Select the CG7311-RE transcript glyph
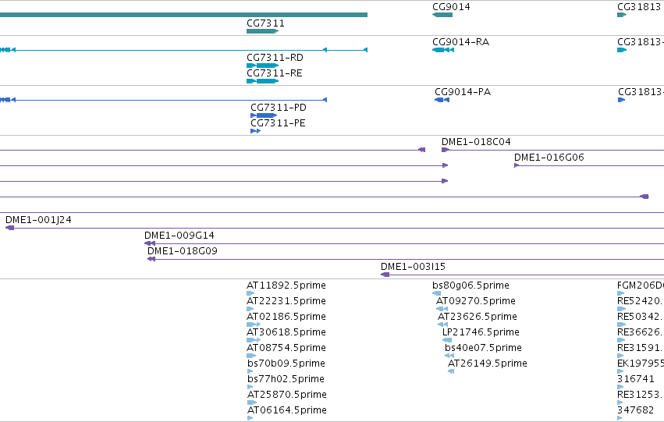664x422 pixels. point(262,81)
